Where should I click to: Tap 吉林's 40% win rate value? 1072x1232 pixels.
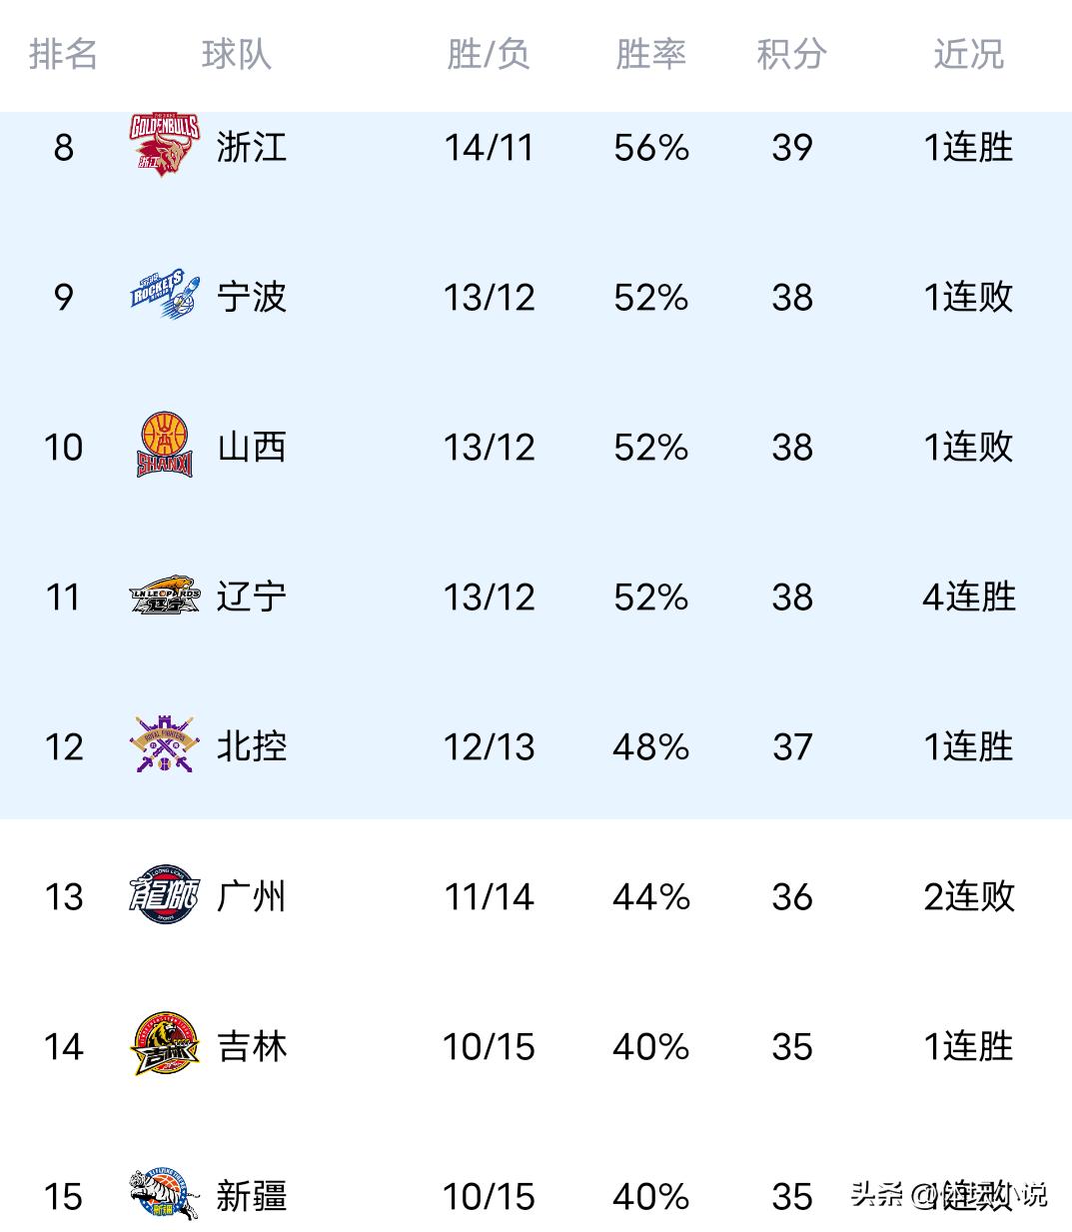pyautogui.click(x=650, y=1046)
